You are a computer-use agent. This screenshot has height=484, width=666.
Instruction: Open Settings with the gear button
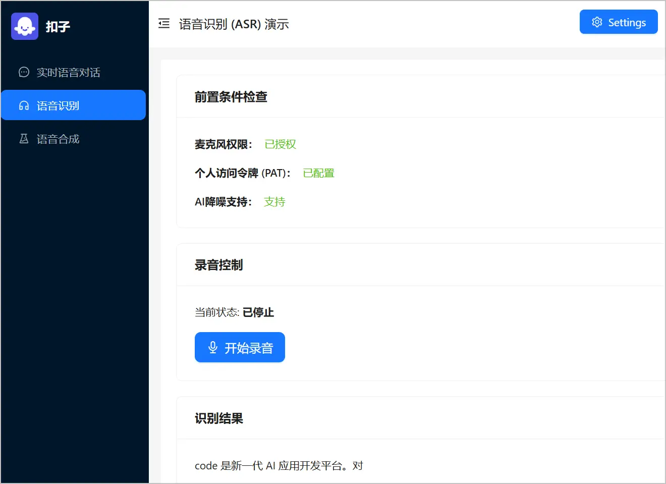coord(619,22)
